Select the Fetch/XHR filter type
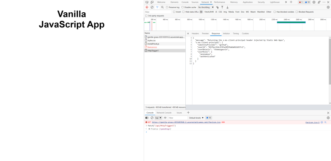331x161 pixels. (209, 12)
